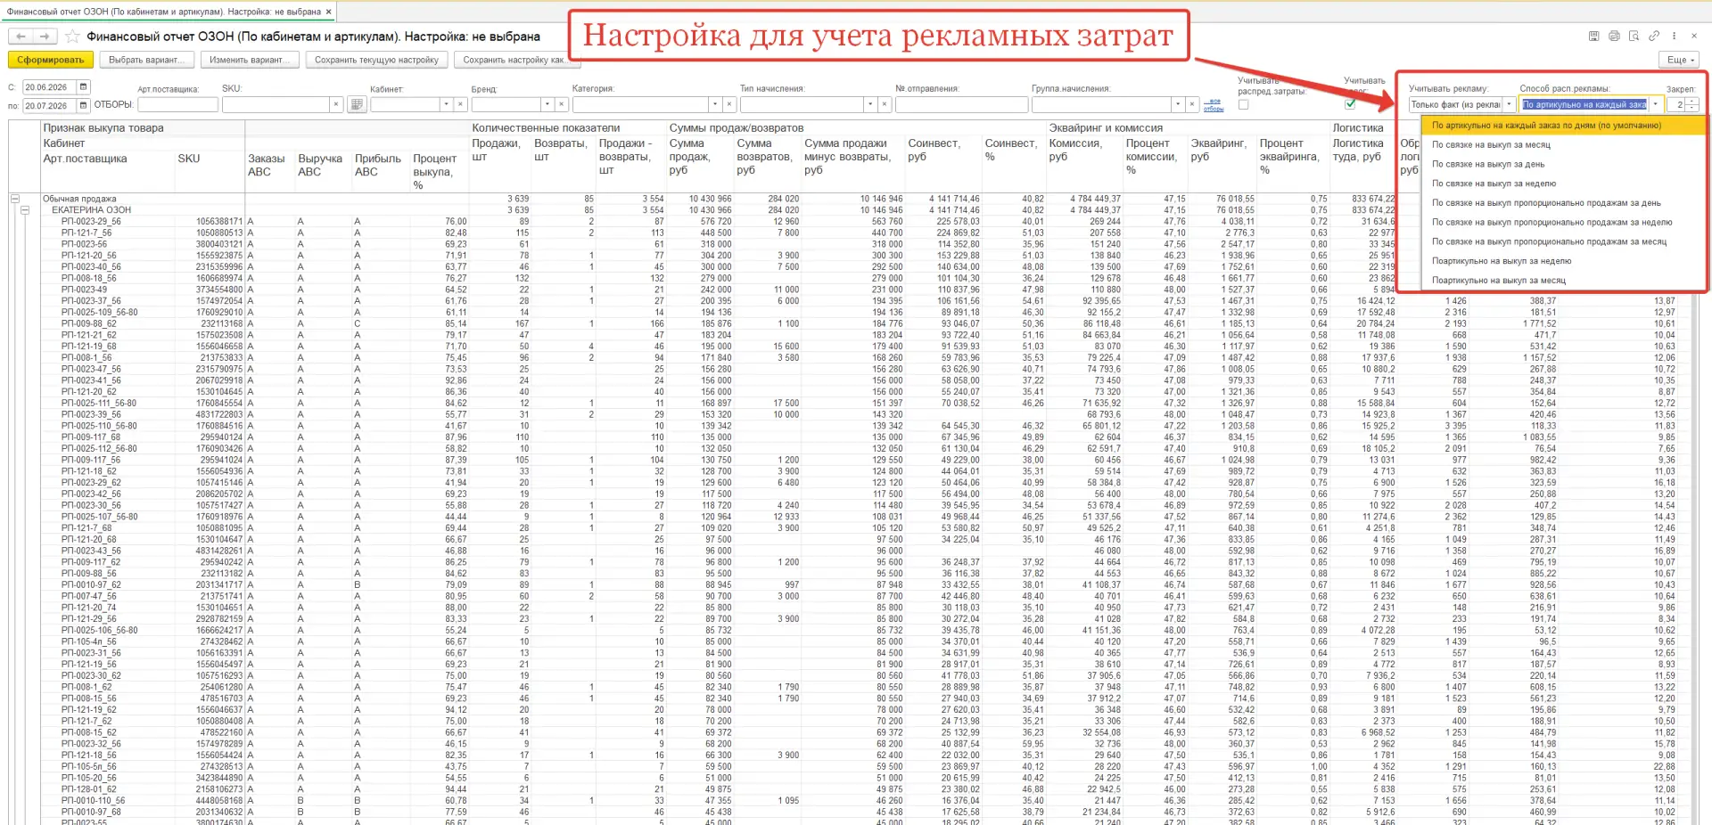Open the Учитывать рекламу dropdown
Image resolution: width=1712 pixels, height=825 pixels.
1510,105
